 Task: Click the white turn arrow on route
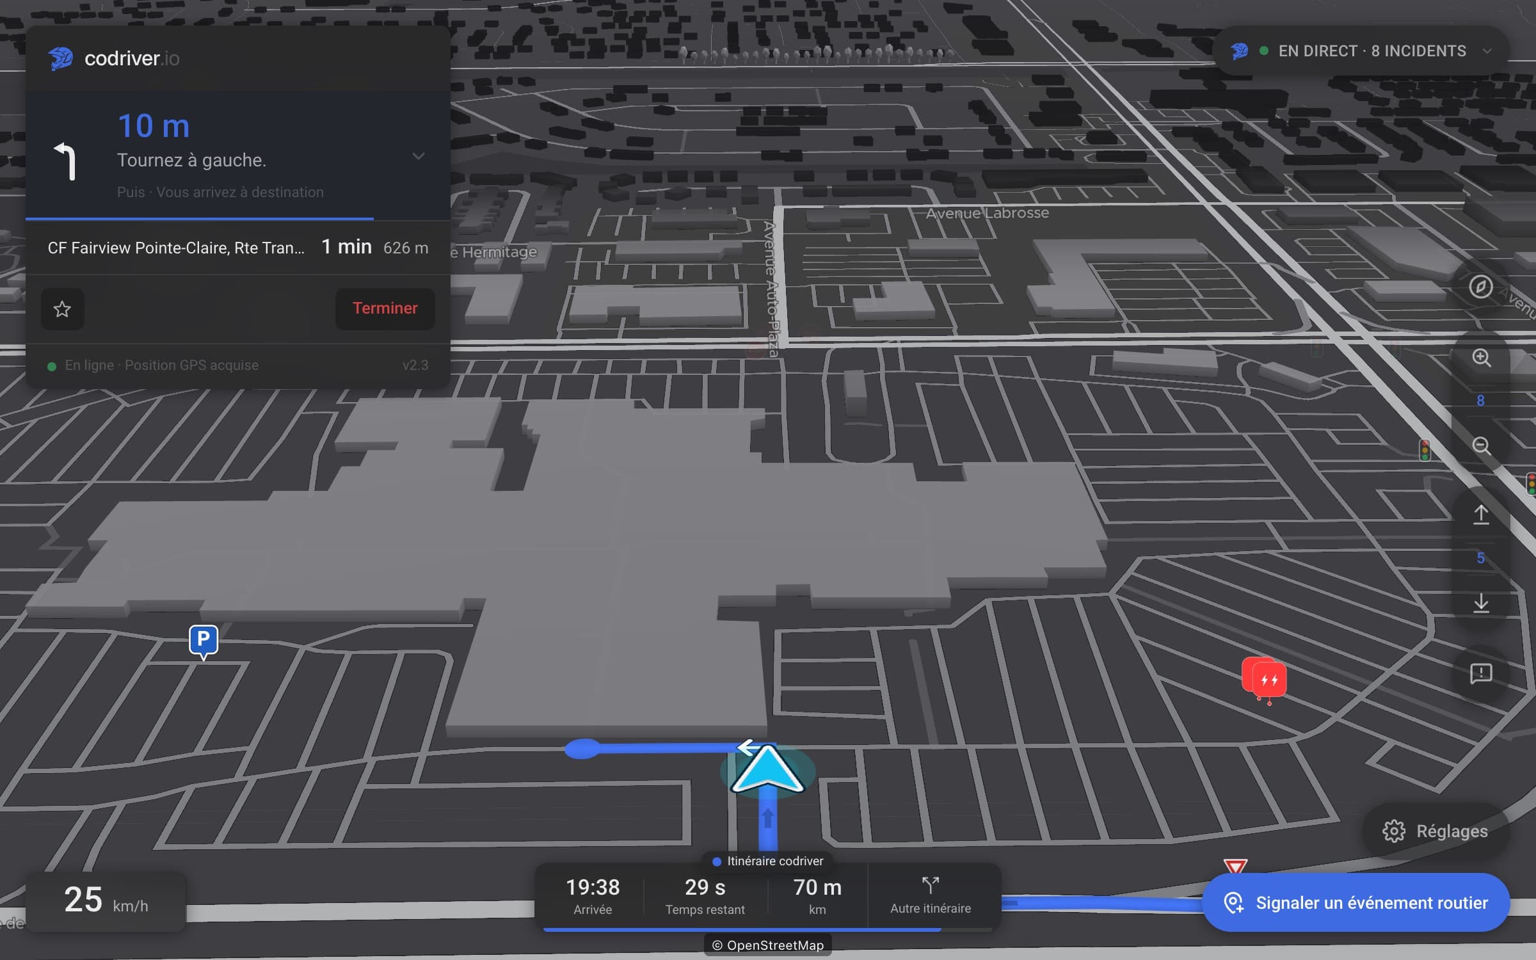click(x=748, y=747)
